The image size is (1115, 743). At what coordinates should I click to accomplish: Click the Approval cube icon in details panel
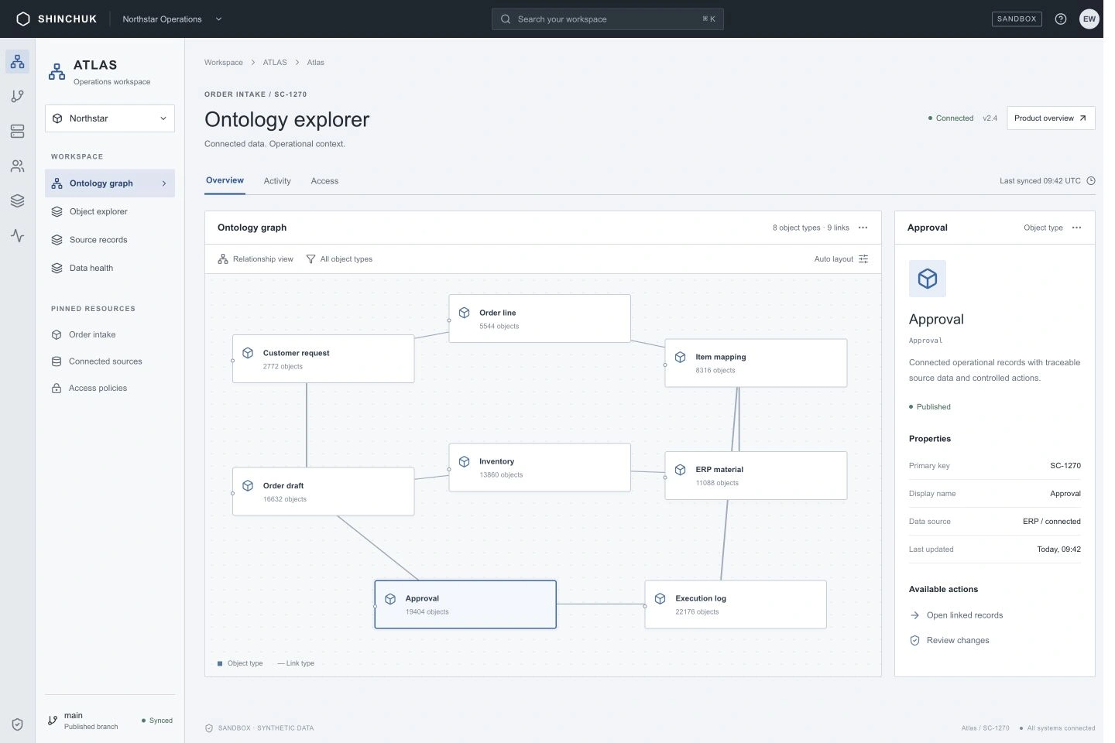tap(928, 279)
